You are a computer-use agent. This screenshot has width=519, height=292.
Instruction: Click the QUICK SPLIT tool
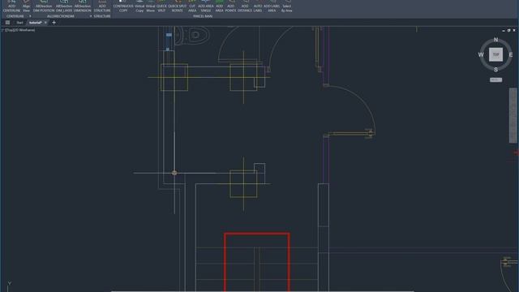pyautogui.click(x=161, y=6)
